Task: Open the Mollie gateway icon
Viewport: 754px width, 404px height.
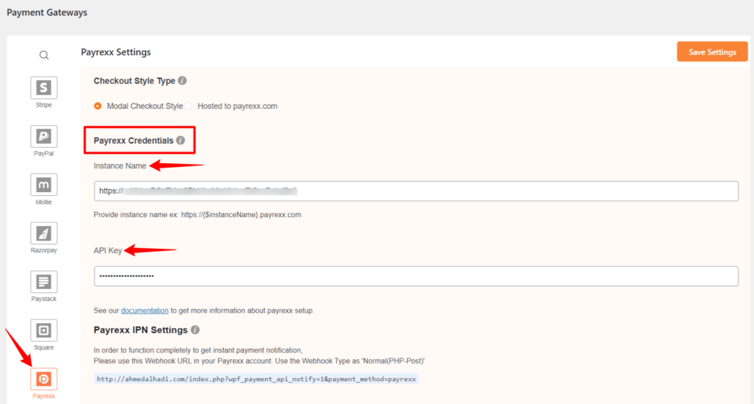Action: click(43, 185)
